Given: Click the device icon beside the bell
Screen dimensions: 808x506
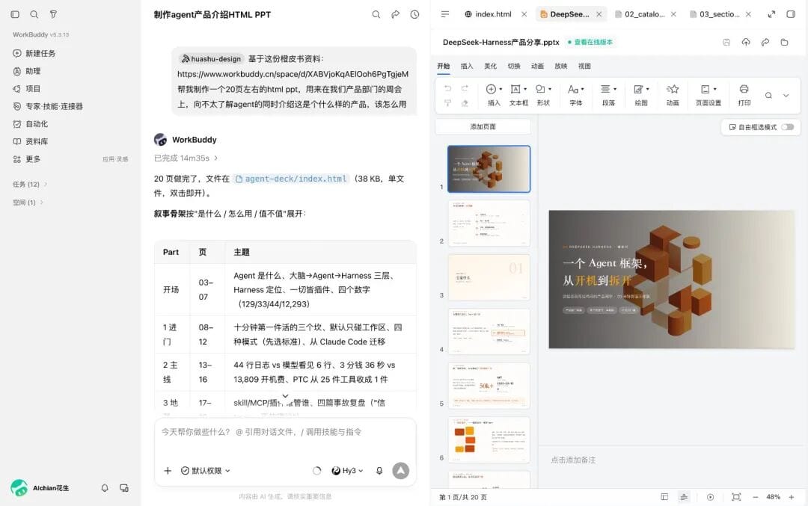Looking at the screenshot, I should [123, 487].
